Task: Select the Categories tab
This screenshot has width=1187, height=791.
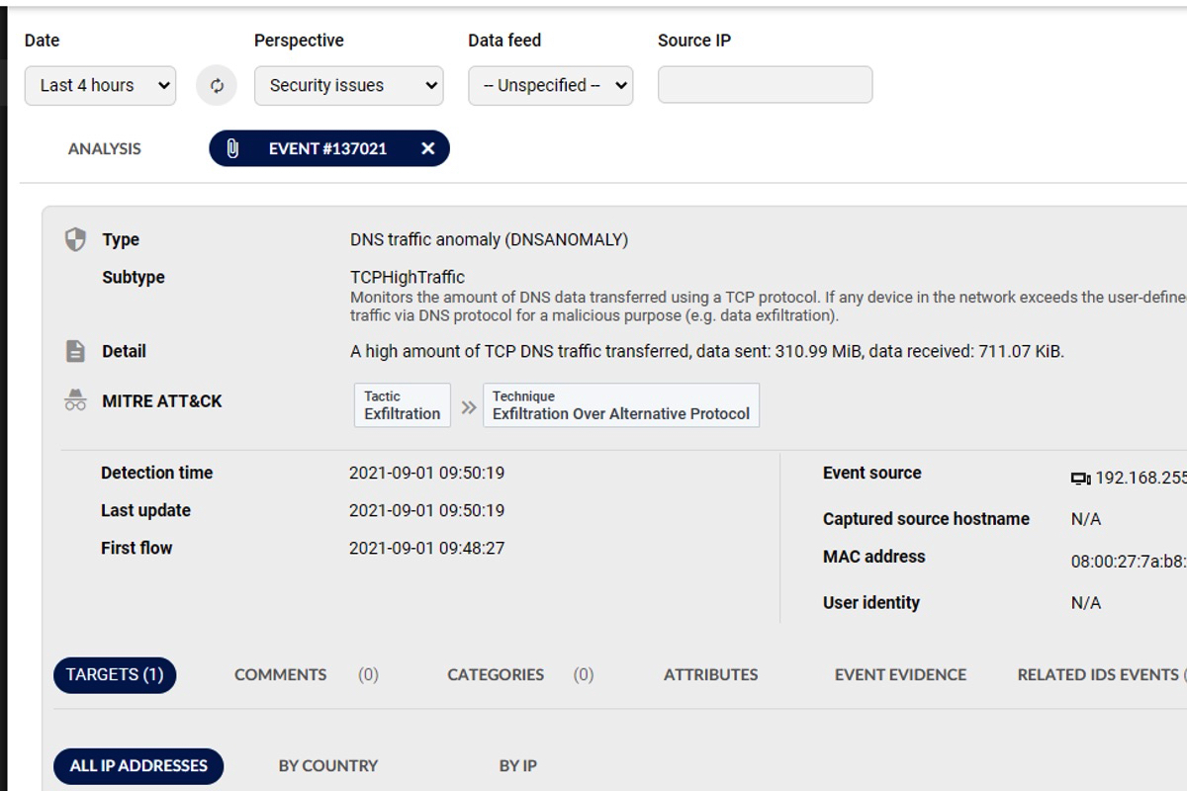Action: click(x=495, y=674)
